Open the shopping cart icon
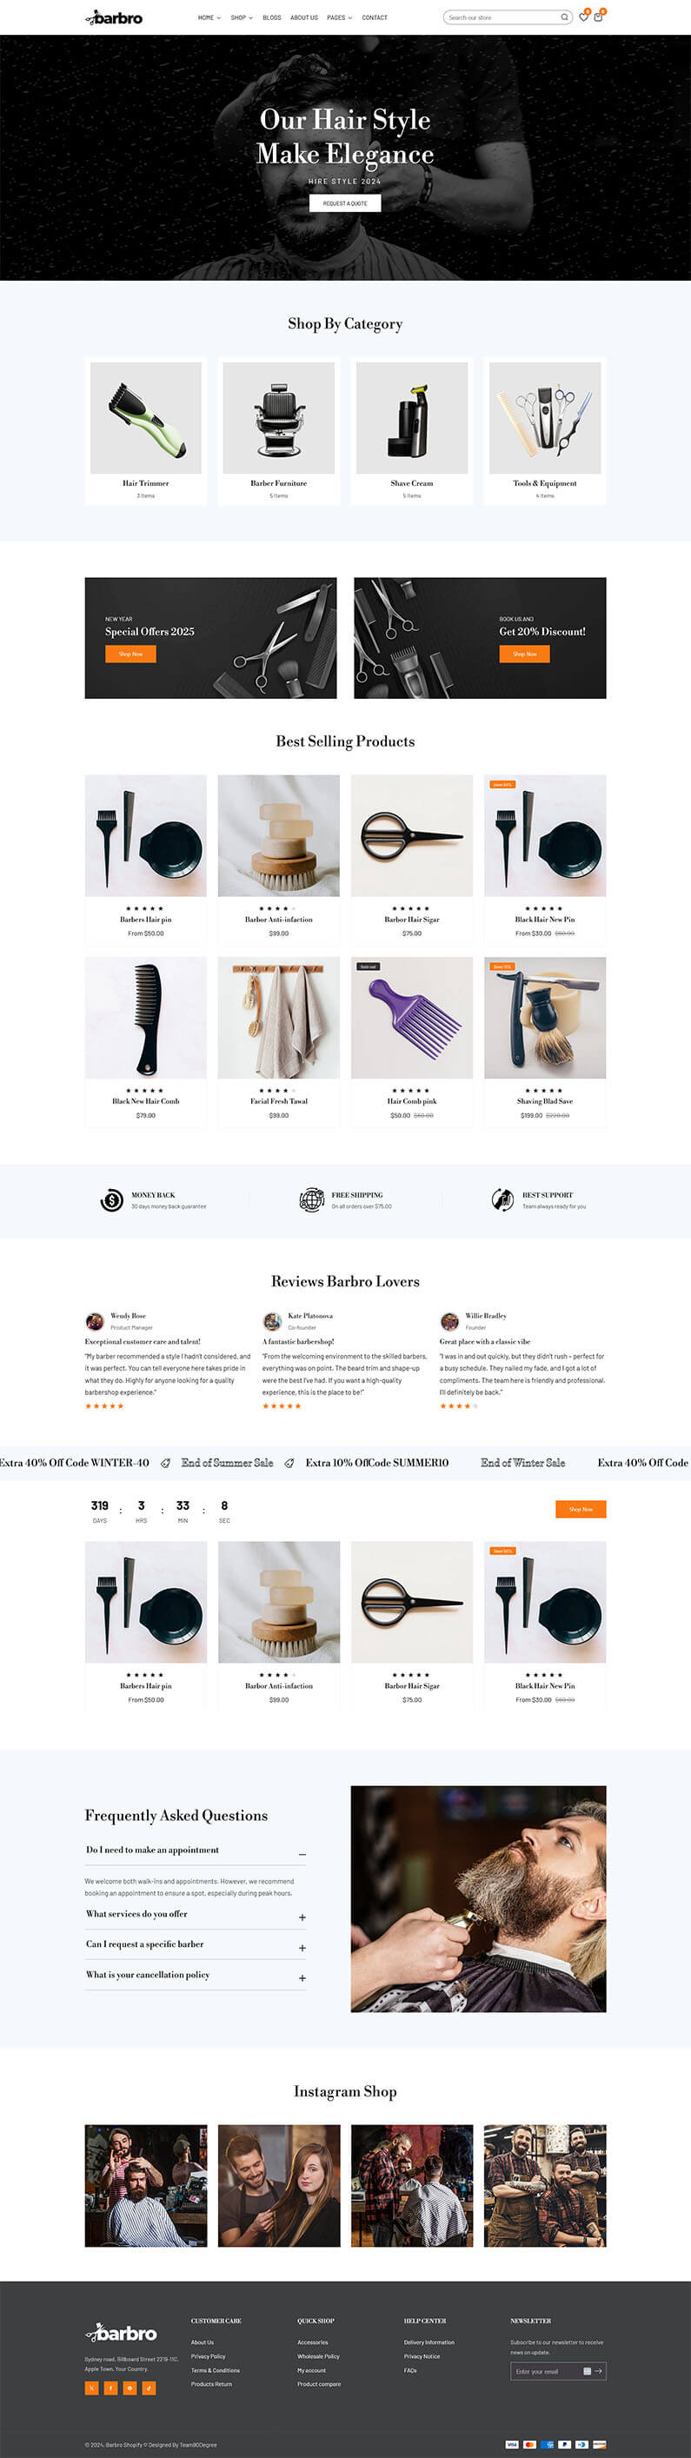Image resolution: width=691 pixels, height=2458 pixels. [x=598, y=17]
